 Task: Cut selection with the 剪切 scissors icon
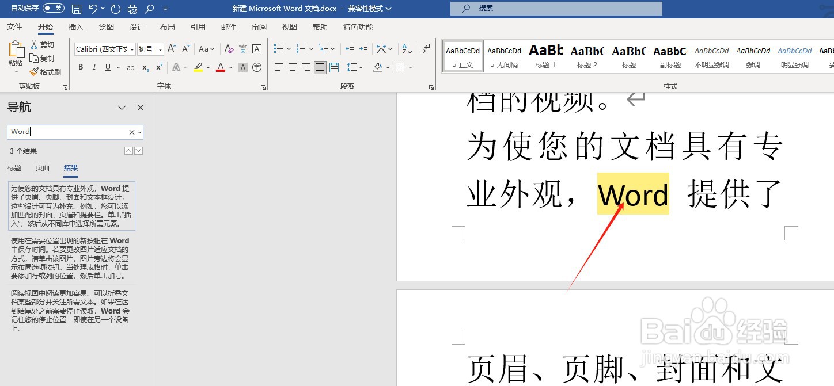[43, 45]
